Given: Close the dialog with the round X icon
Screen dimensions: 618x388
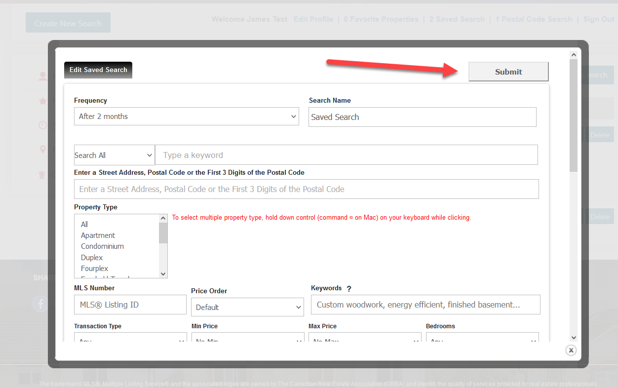Looking at the screenshot, I should tap(571, 350).
